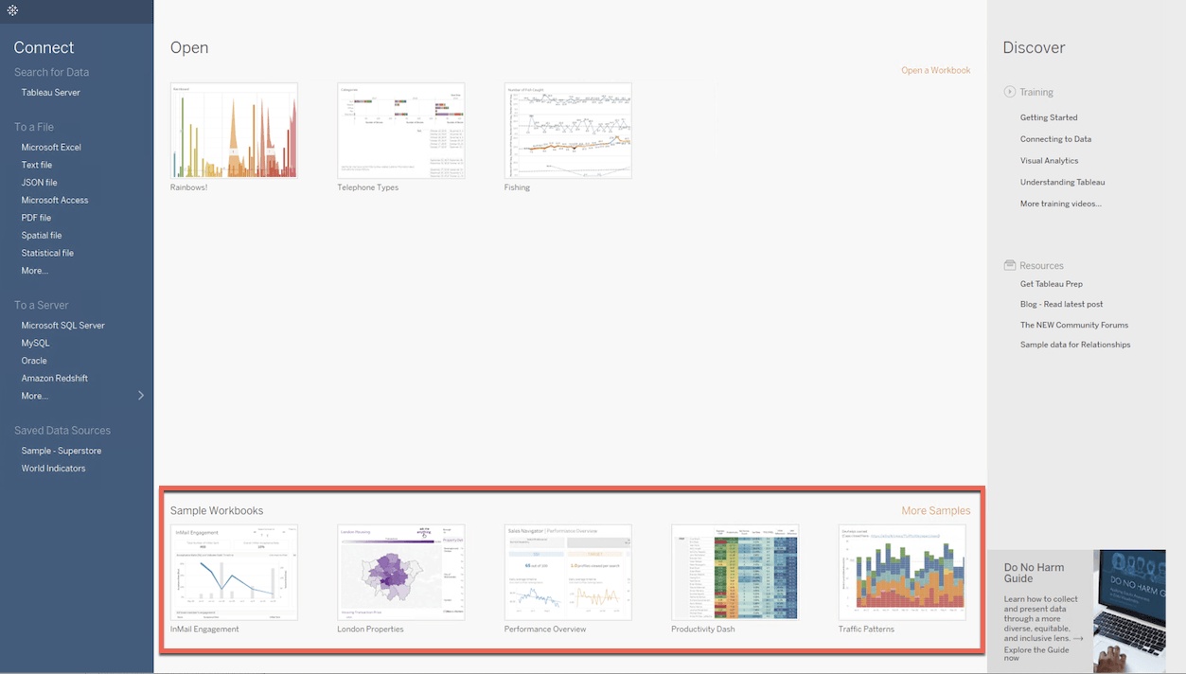Select PDF file connector

coord(37,218)
